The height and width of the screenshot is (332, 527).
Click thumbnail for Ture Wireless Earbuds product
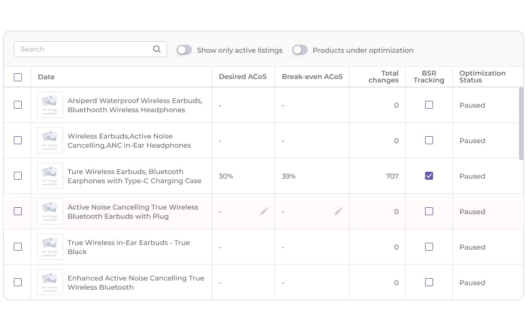pos(50,176)
